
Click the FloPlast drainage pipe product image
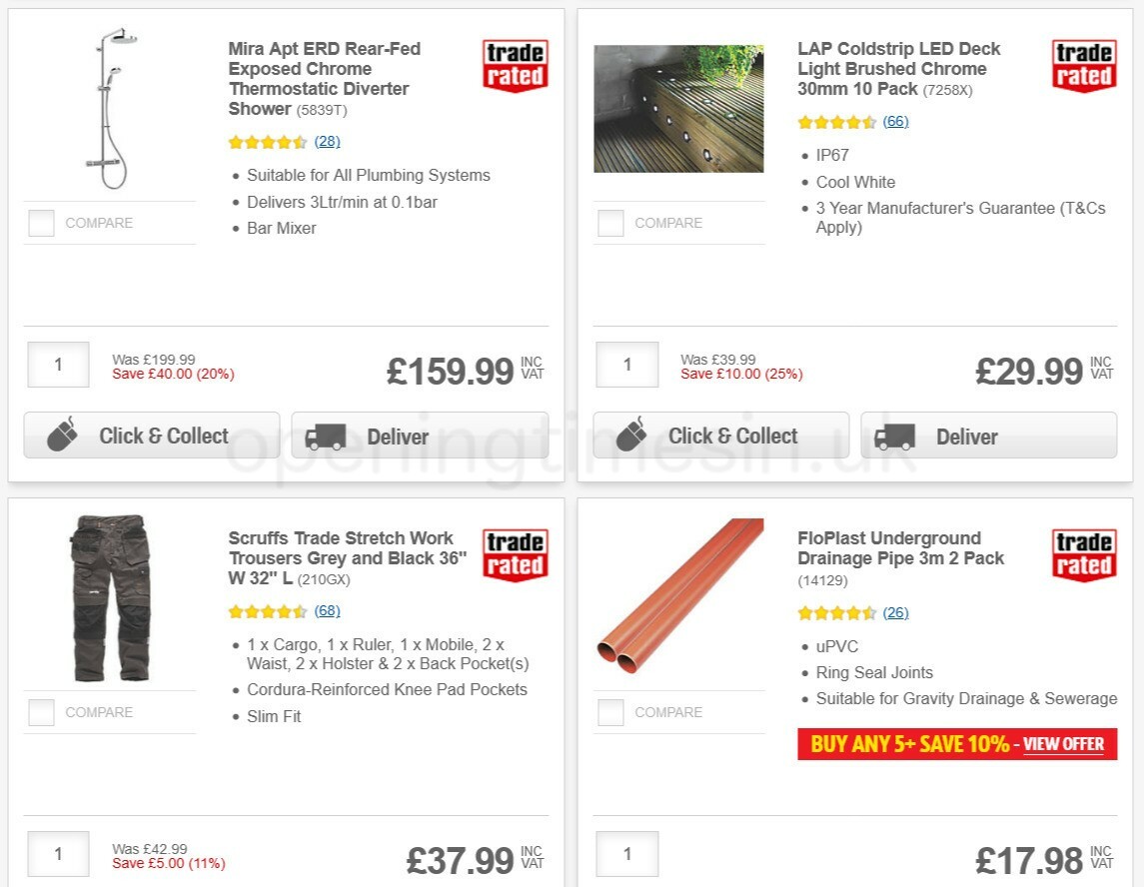678,597
